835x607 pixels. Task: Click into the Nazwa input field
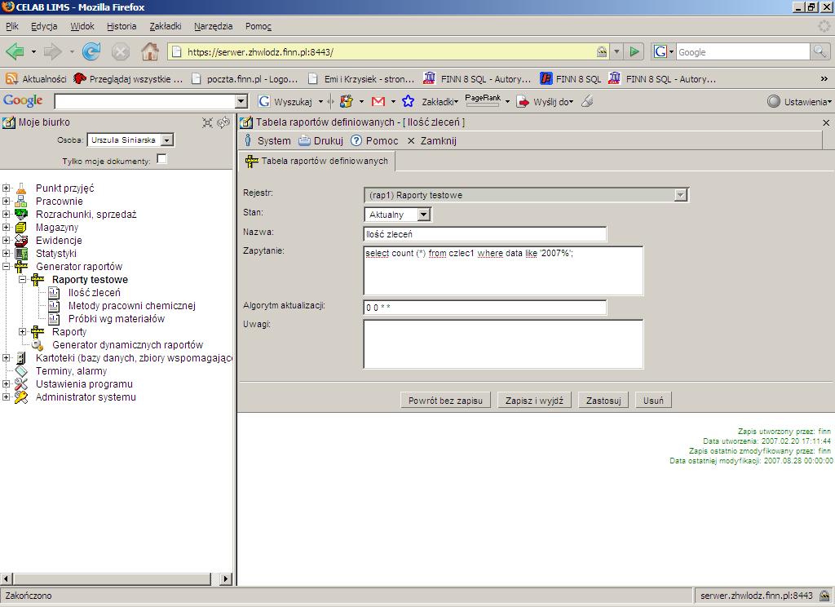click(x=484, y=234)
